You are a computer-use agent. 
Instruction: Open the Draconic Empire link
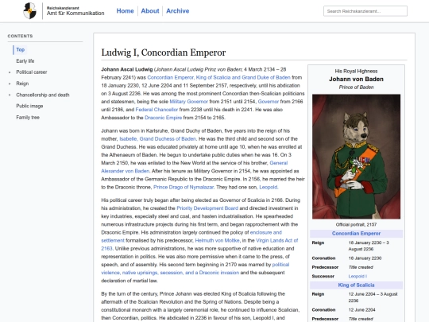click(164, 118)
